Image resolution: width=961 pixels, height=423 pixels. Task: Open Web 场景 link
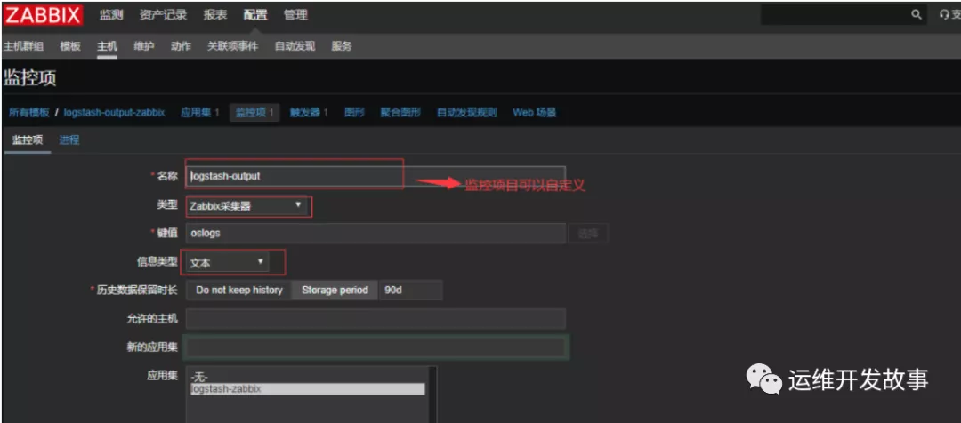535,113
